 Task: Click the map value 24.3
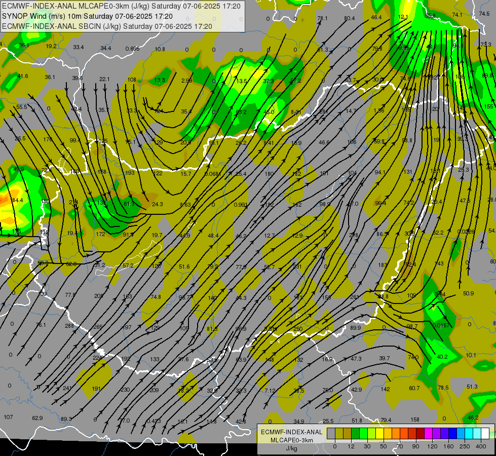(x=157, y=204)
